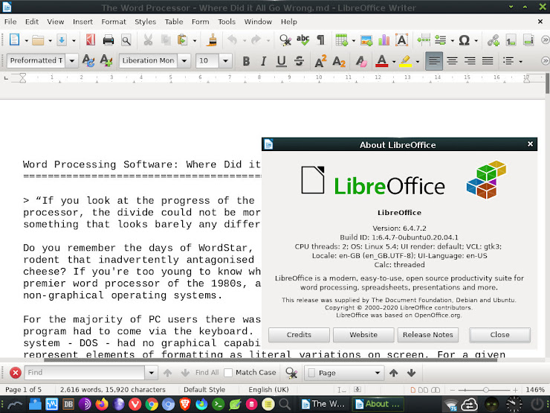Click inside the Find text field
The image size is (550, 413).
click(x=85, y=373)
